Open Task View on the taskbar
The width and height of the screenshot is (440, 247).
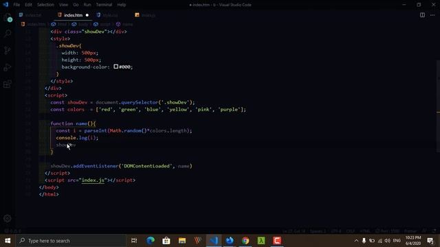(x=134, y=241)
